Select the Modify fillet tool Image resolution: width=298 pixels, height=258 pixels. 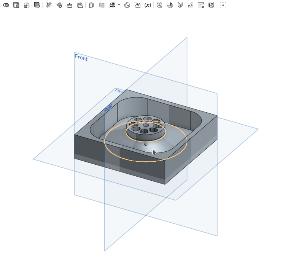click(x=49, y=5)
